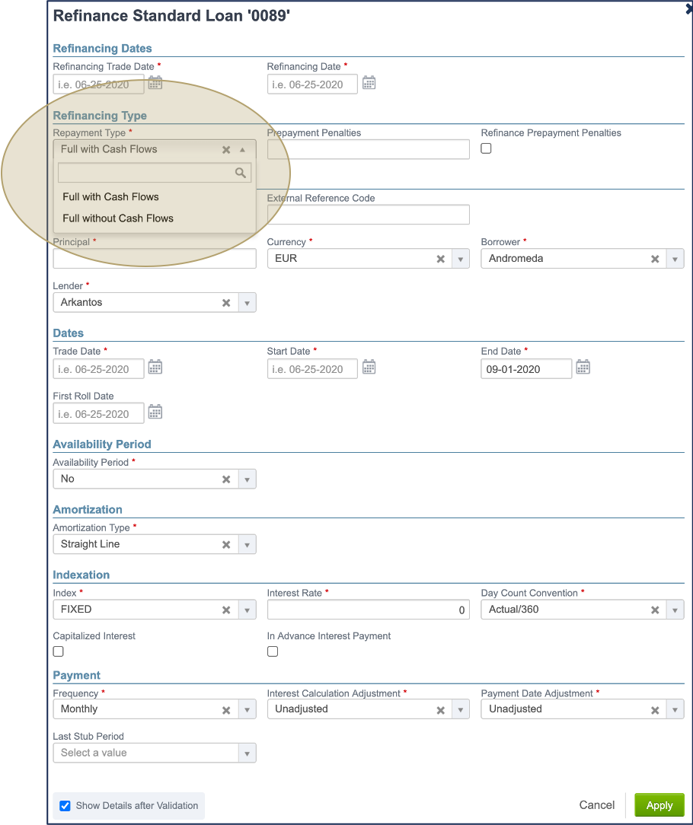Expand Payment Date Adjustment dropdown
Image resolution: width=693 pixels, height=825 pixels.
click(x=675, y=710)
